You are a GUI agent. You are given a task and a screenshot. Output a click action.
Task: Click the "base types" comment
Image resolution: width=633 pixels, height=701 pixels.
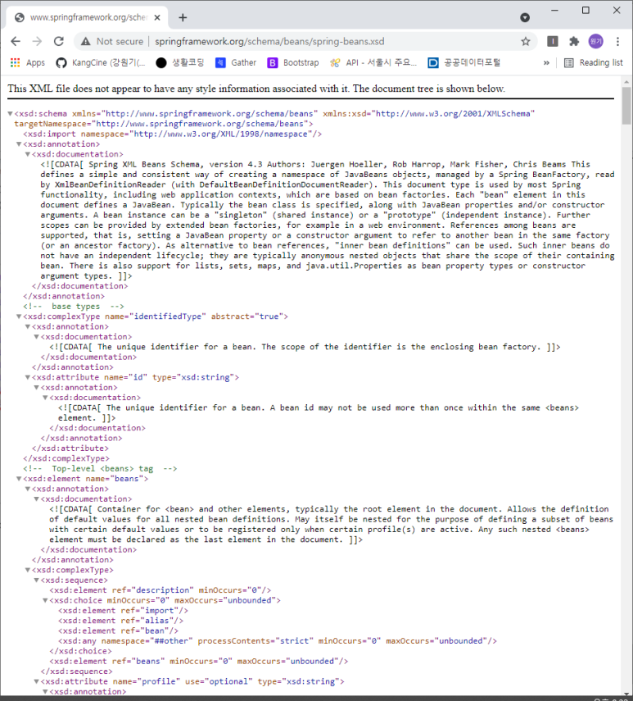pos(74,307)
